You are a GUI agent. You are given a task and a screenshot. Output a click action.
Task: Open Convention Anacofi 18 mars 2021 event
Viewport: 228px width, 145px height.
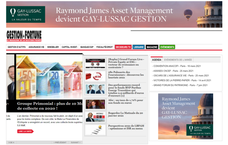(176, 66)
